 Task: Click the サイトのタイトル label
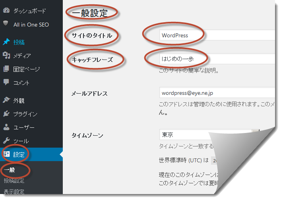(92, 35)
